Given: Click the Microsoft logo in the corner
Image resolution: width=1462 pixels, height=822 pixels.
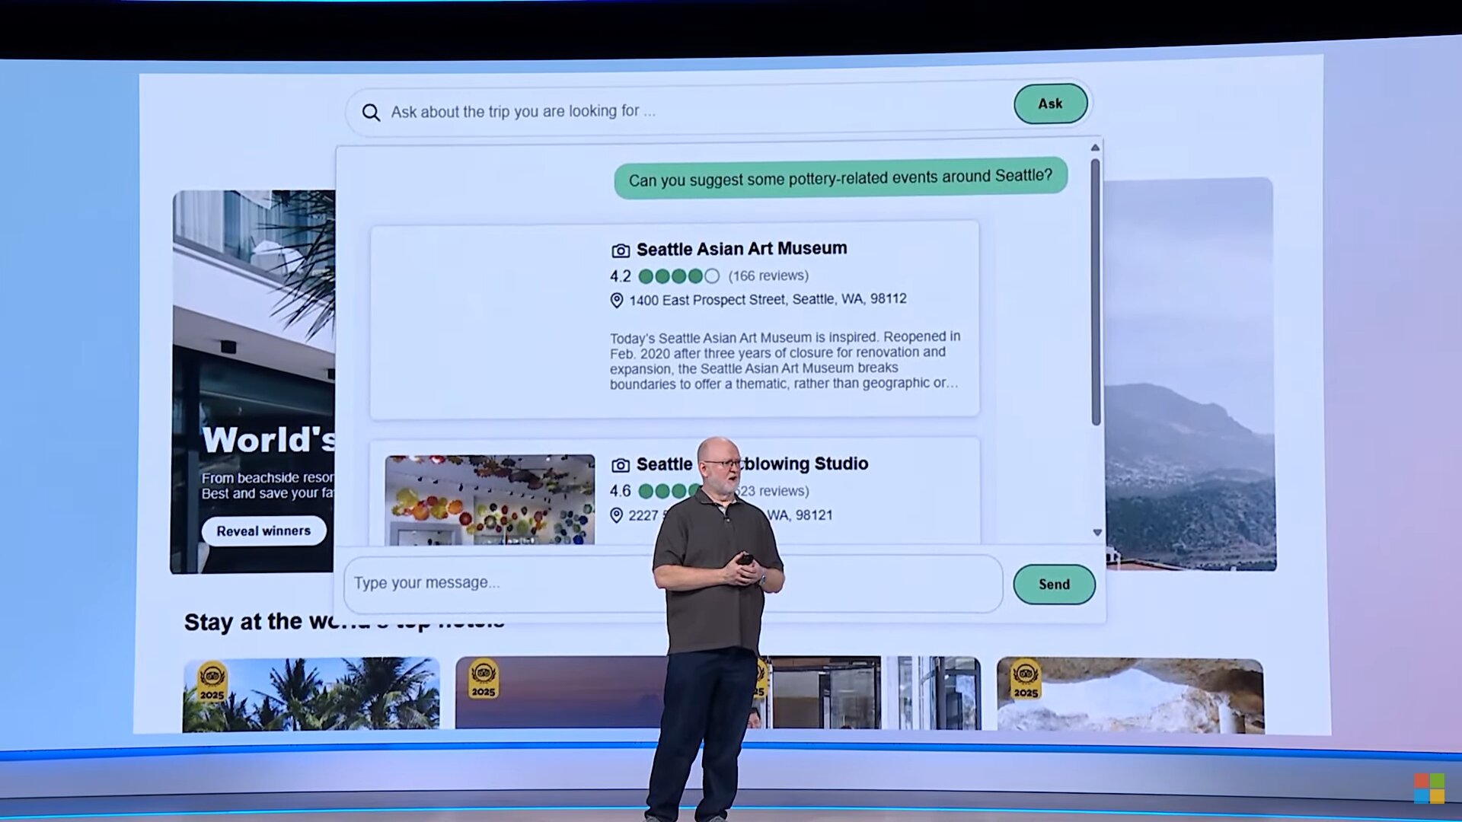Looking at the screenshot, I should pos(1429,789).
